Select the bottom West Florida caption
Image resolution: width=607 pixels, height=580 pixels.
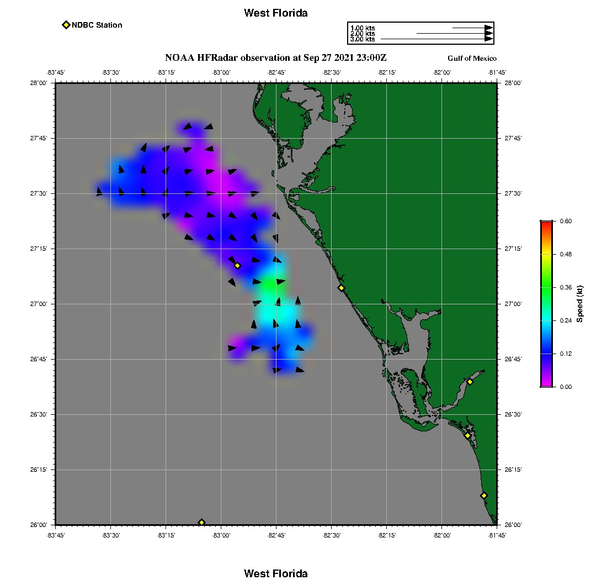tap(275, 573)
